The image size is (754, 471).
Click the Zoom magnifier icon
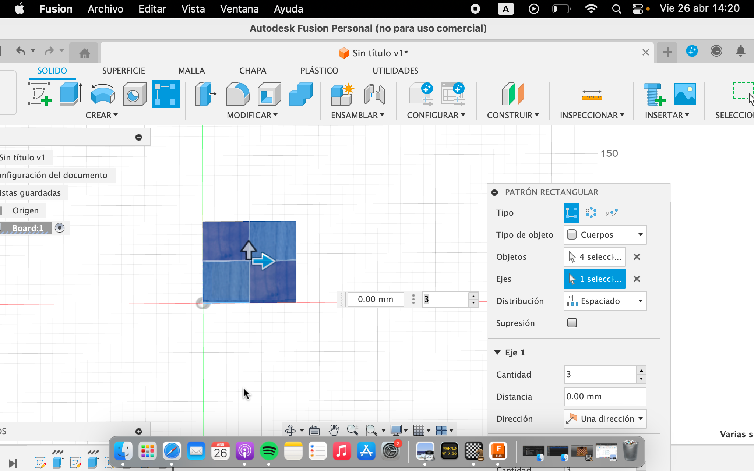click(352, 430)
